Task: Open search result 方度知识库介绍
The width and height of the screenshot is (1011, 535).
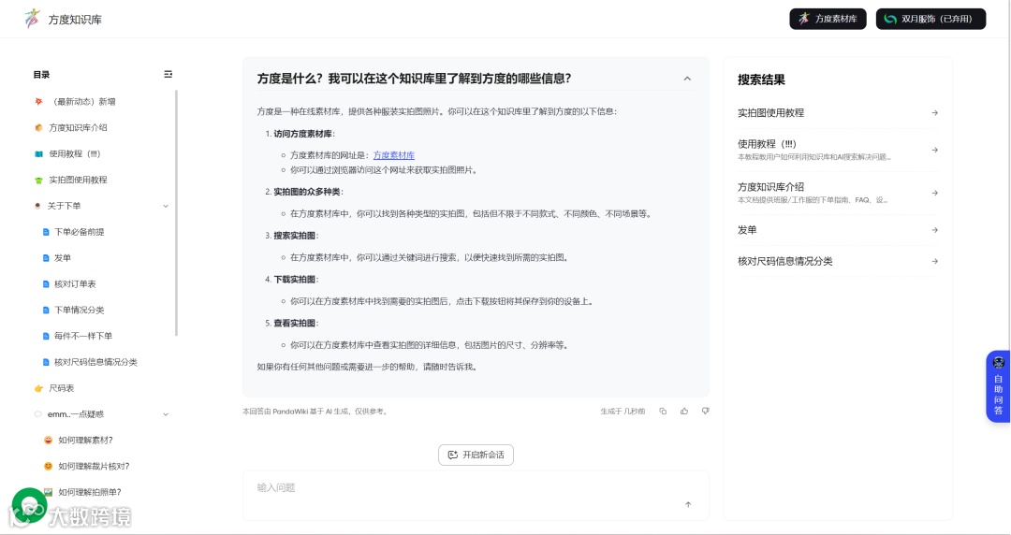Action: (x=838, y=193)
